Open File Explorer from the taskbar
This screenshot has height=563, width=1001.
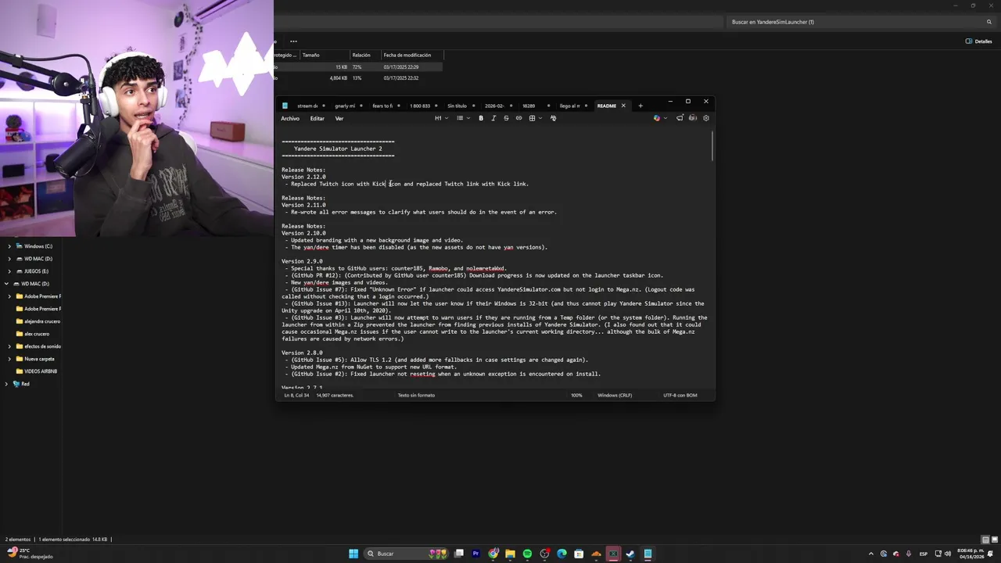510,554
